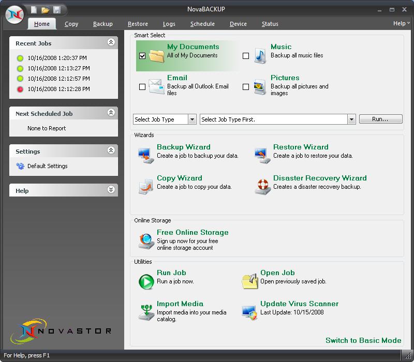
Task: Click the Run... button
Action: (381, 119)
